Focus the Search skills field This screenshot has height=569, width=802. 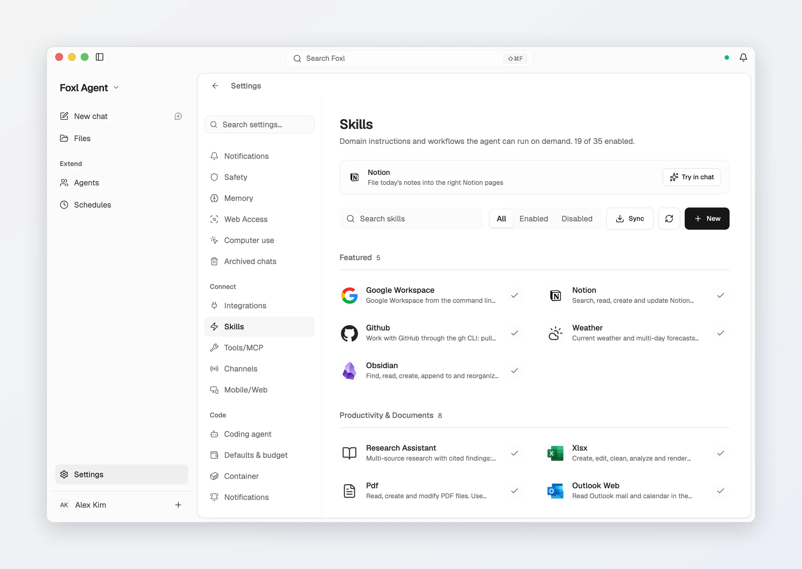(x=411, y=219)
